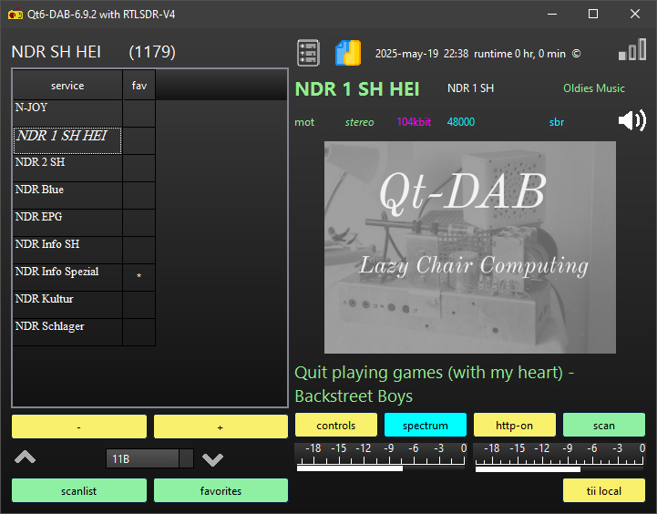The image size is (657, 514).
Task: Select the N-JOY service
Action: click(x=67, y=113)
